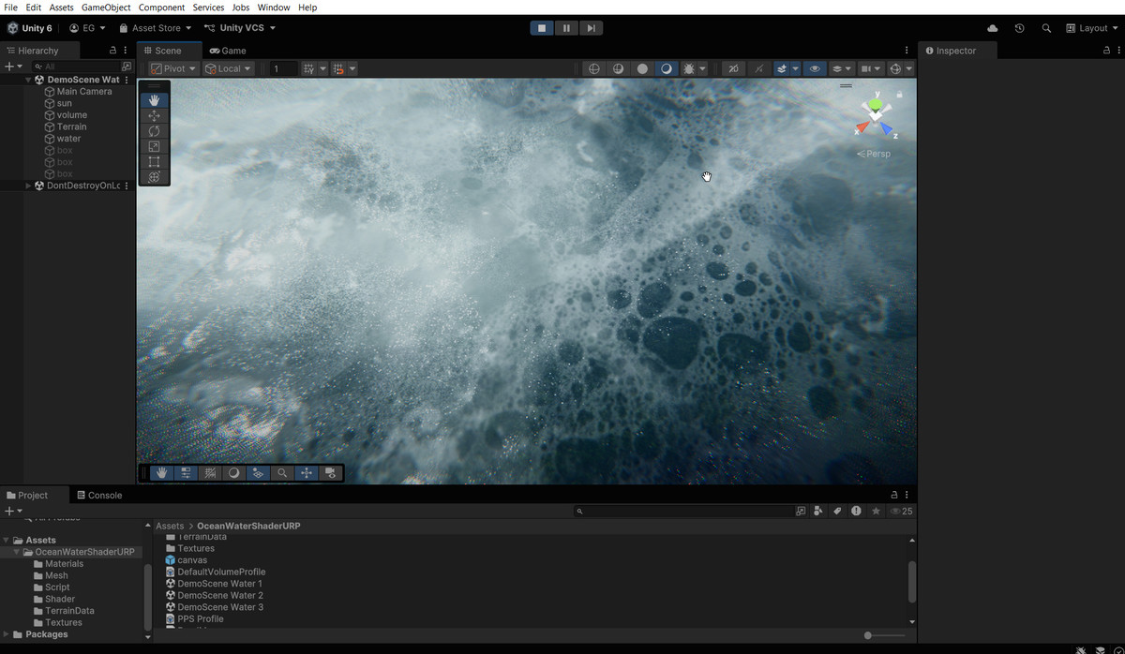Viewport: 1125px width, 654px height.
Task: Choose the shaded draw mode icon
Action: point(667,68)
